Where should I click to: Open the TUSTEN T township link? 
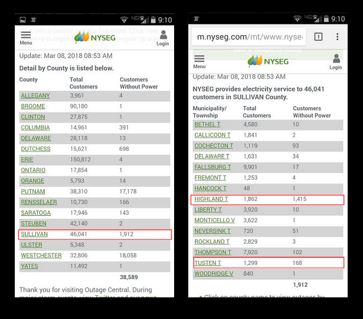pyautogui.click(x=208, y=263)
